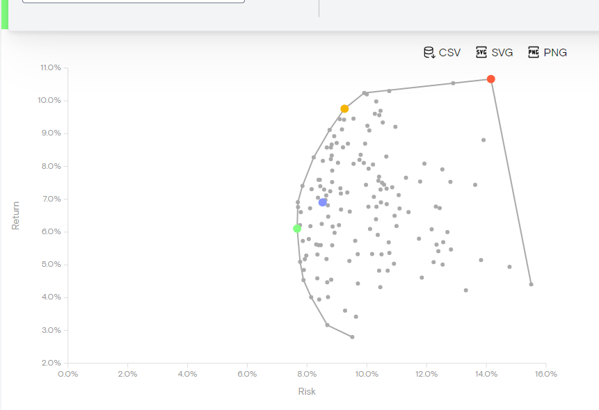The image size is (599, 410).
Task: Click the lowest-return point at the frontier bottom
Action: click(x=352, y=337)
